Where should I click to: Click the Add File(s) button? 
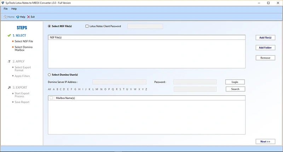tap(265, 37)
